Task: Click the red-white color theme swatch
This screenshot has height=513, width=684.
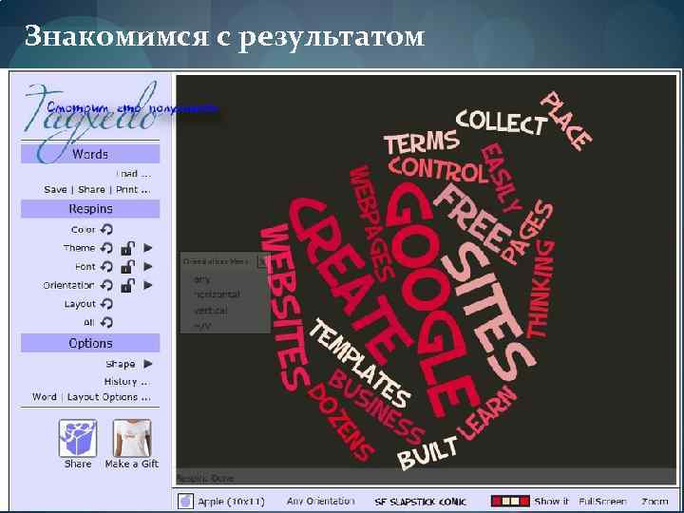Action: pos(510,502)
